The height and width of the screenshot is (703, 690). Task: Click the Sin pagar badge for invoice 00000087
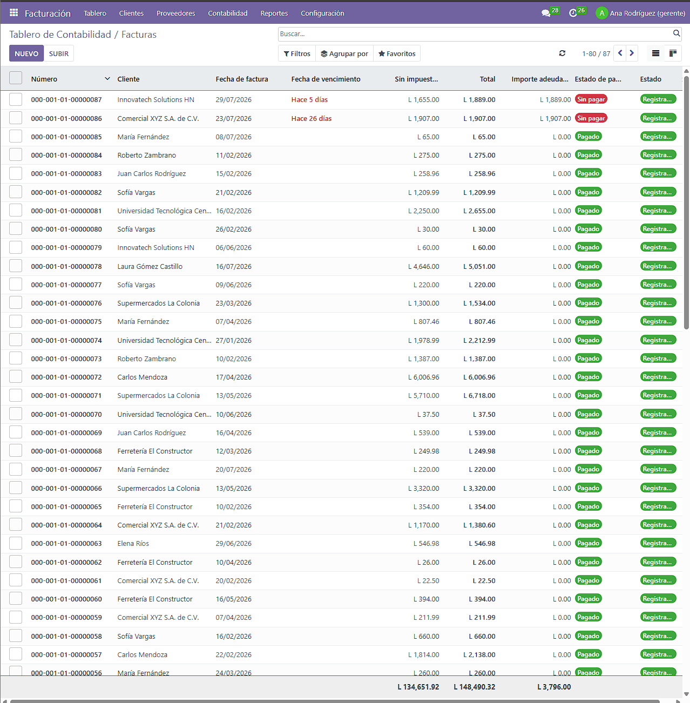591,99
